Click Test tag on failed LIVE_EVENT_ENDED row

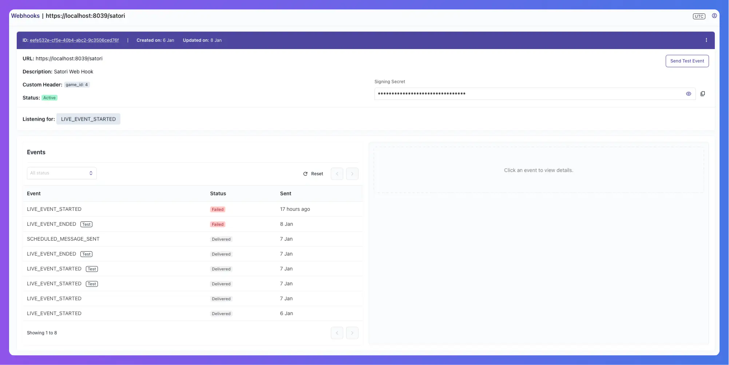(x=86, y=224)
